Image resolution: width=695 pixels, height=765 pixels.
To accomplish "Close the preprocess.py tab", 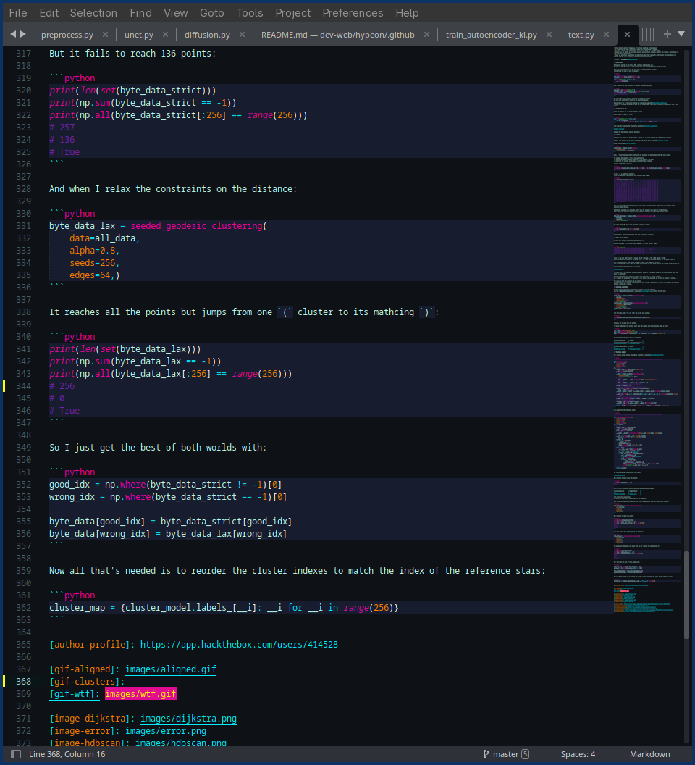I will tap(106, 34).
